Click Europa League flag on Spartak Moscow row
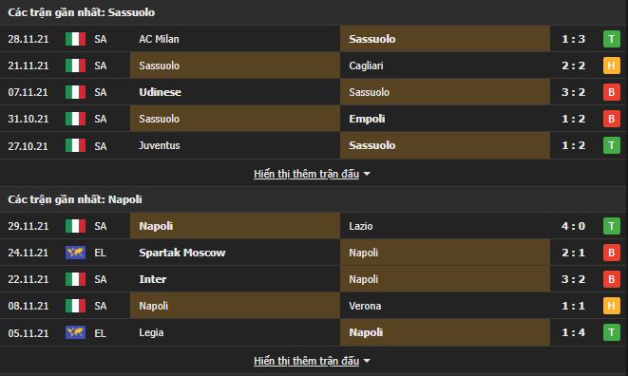This screenshot has height=376, width=628. [x=75, y=253]
